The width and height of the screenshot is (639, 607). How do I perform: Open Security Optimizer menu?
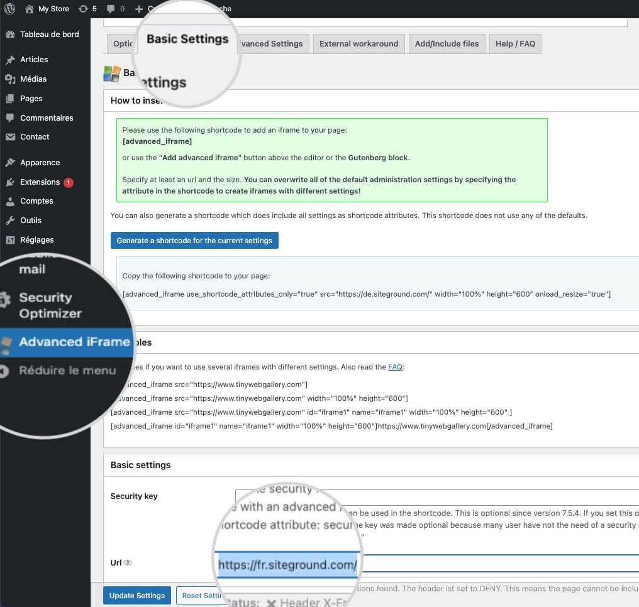click(x=50, y=305)
